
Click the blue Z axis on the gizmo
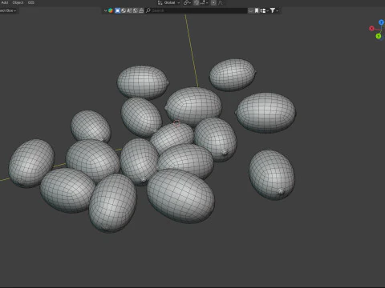[x=382, y=22]
